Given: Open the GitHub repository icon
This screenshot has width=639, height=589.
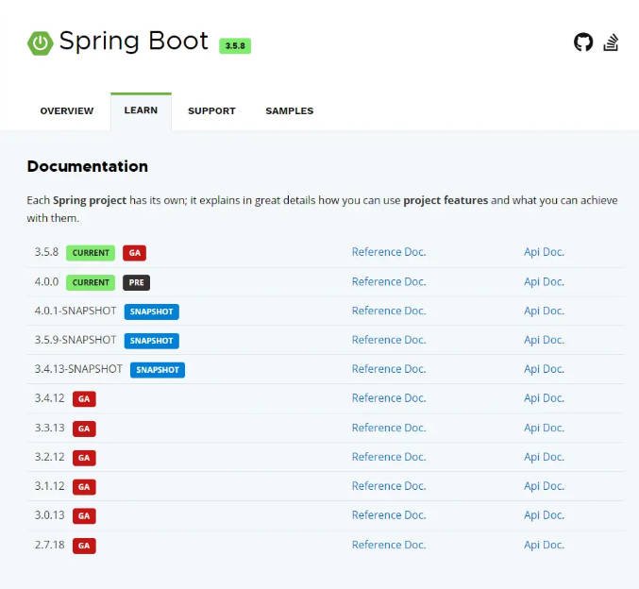Looking at the screenshot, I should point(583,42).
